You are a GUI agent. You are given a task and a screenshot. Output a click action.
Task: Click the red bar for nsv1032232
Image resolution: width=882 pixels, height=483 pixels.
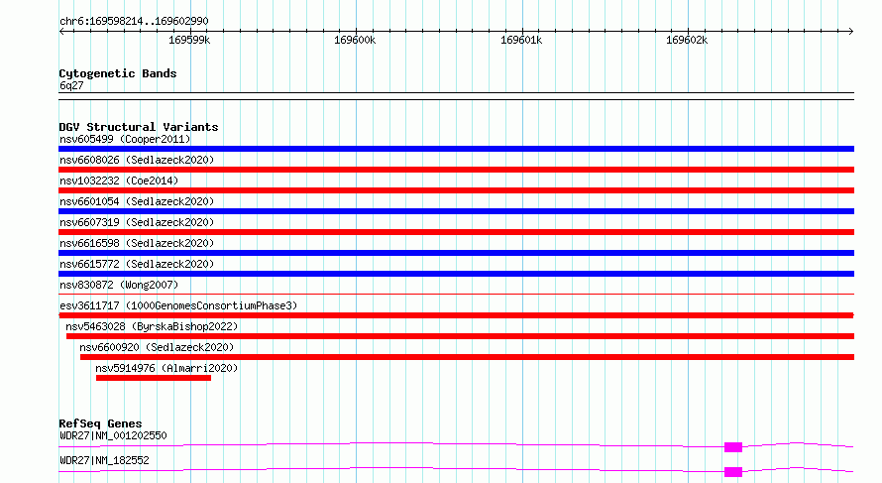(456, 190)
